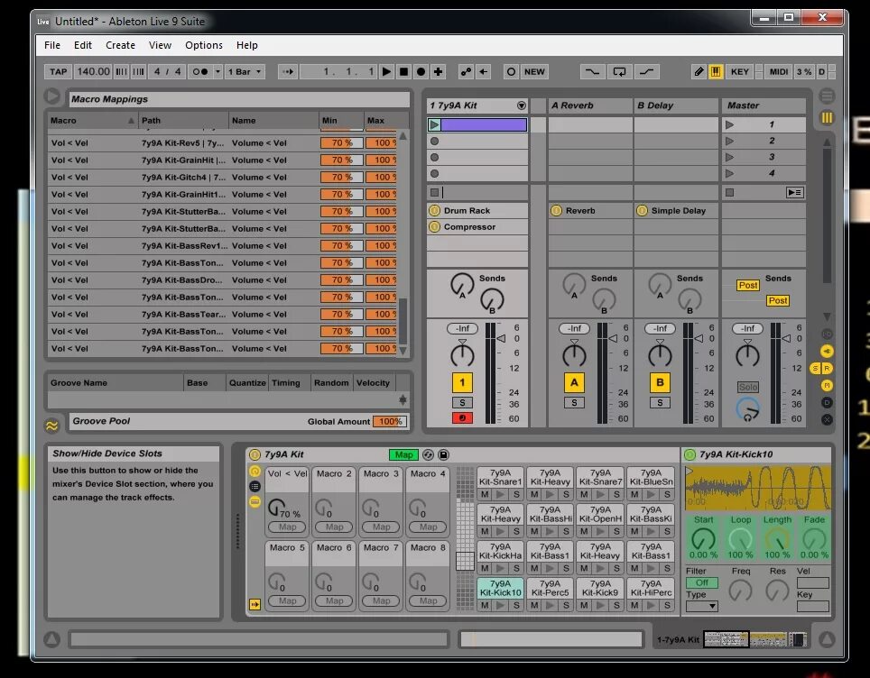
Task: Open the filter Type dropdown in Kit-Kick10 panel
Action: pyautogui.click(x=703, y=606)
